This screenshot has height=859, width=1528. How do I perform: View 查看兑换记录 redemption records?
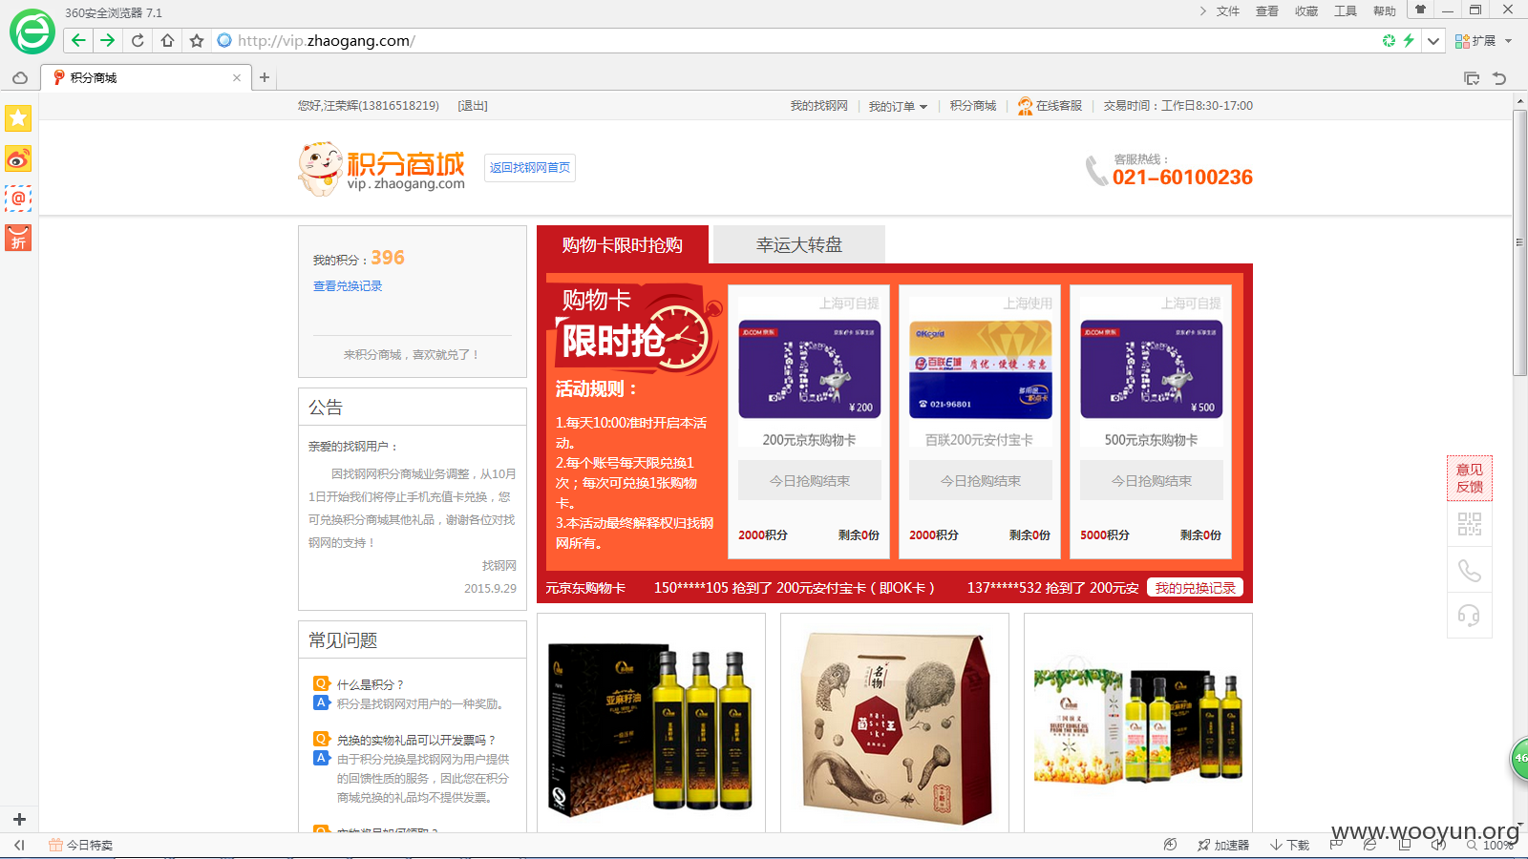coord(348,286)
